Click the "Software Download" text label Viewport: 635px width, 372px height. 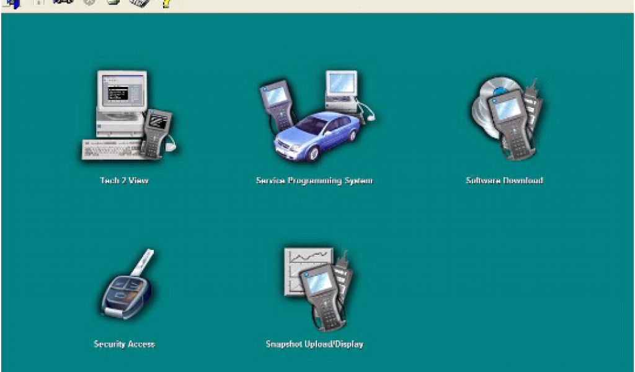(504, 181)
